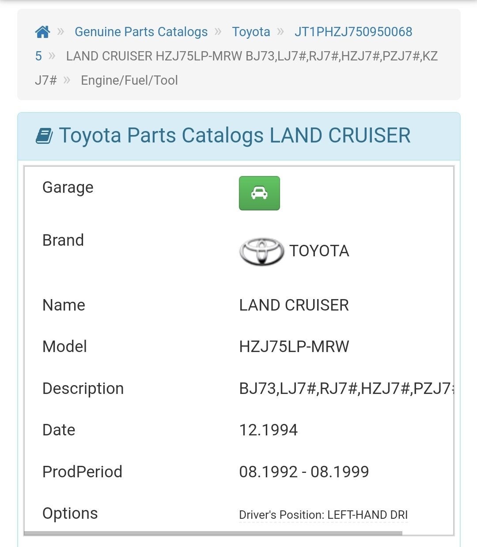Tap the ProdPeriod value 08.1992 - 08.1999
The width and height of the screenshot is (477, 547).
(304, 472)
